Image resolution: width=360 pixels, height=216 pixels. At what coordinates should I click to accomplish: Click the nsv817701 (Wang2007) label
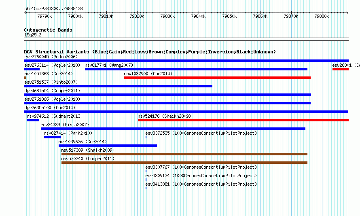[x=109, y=65]
